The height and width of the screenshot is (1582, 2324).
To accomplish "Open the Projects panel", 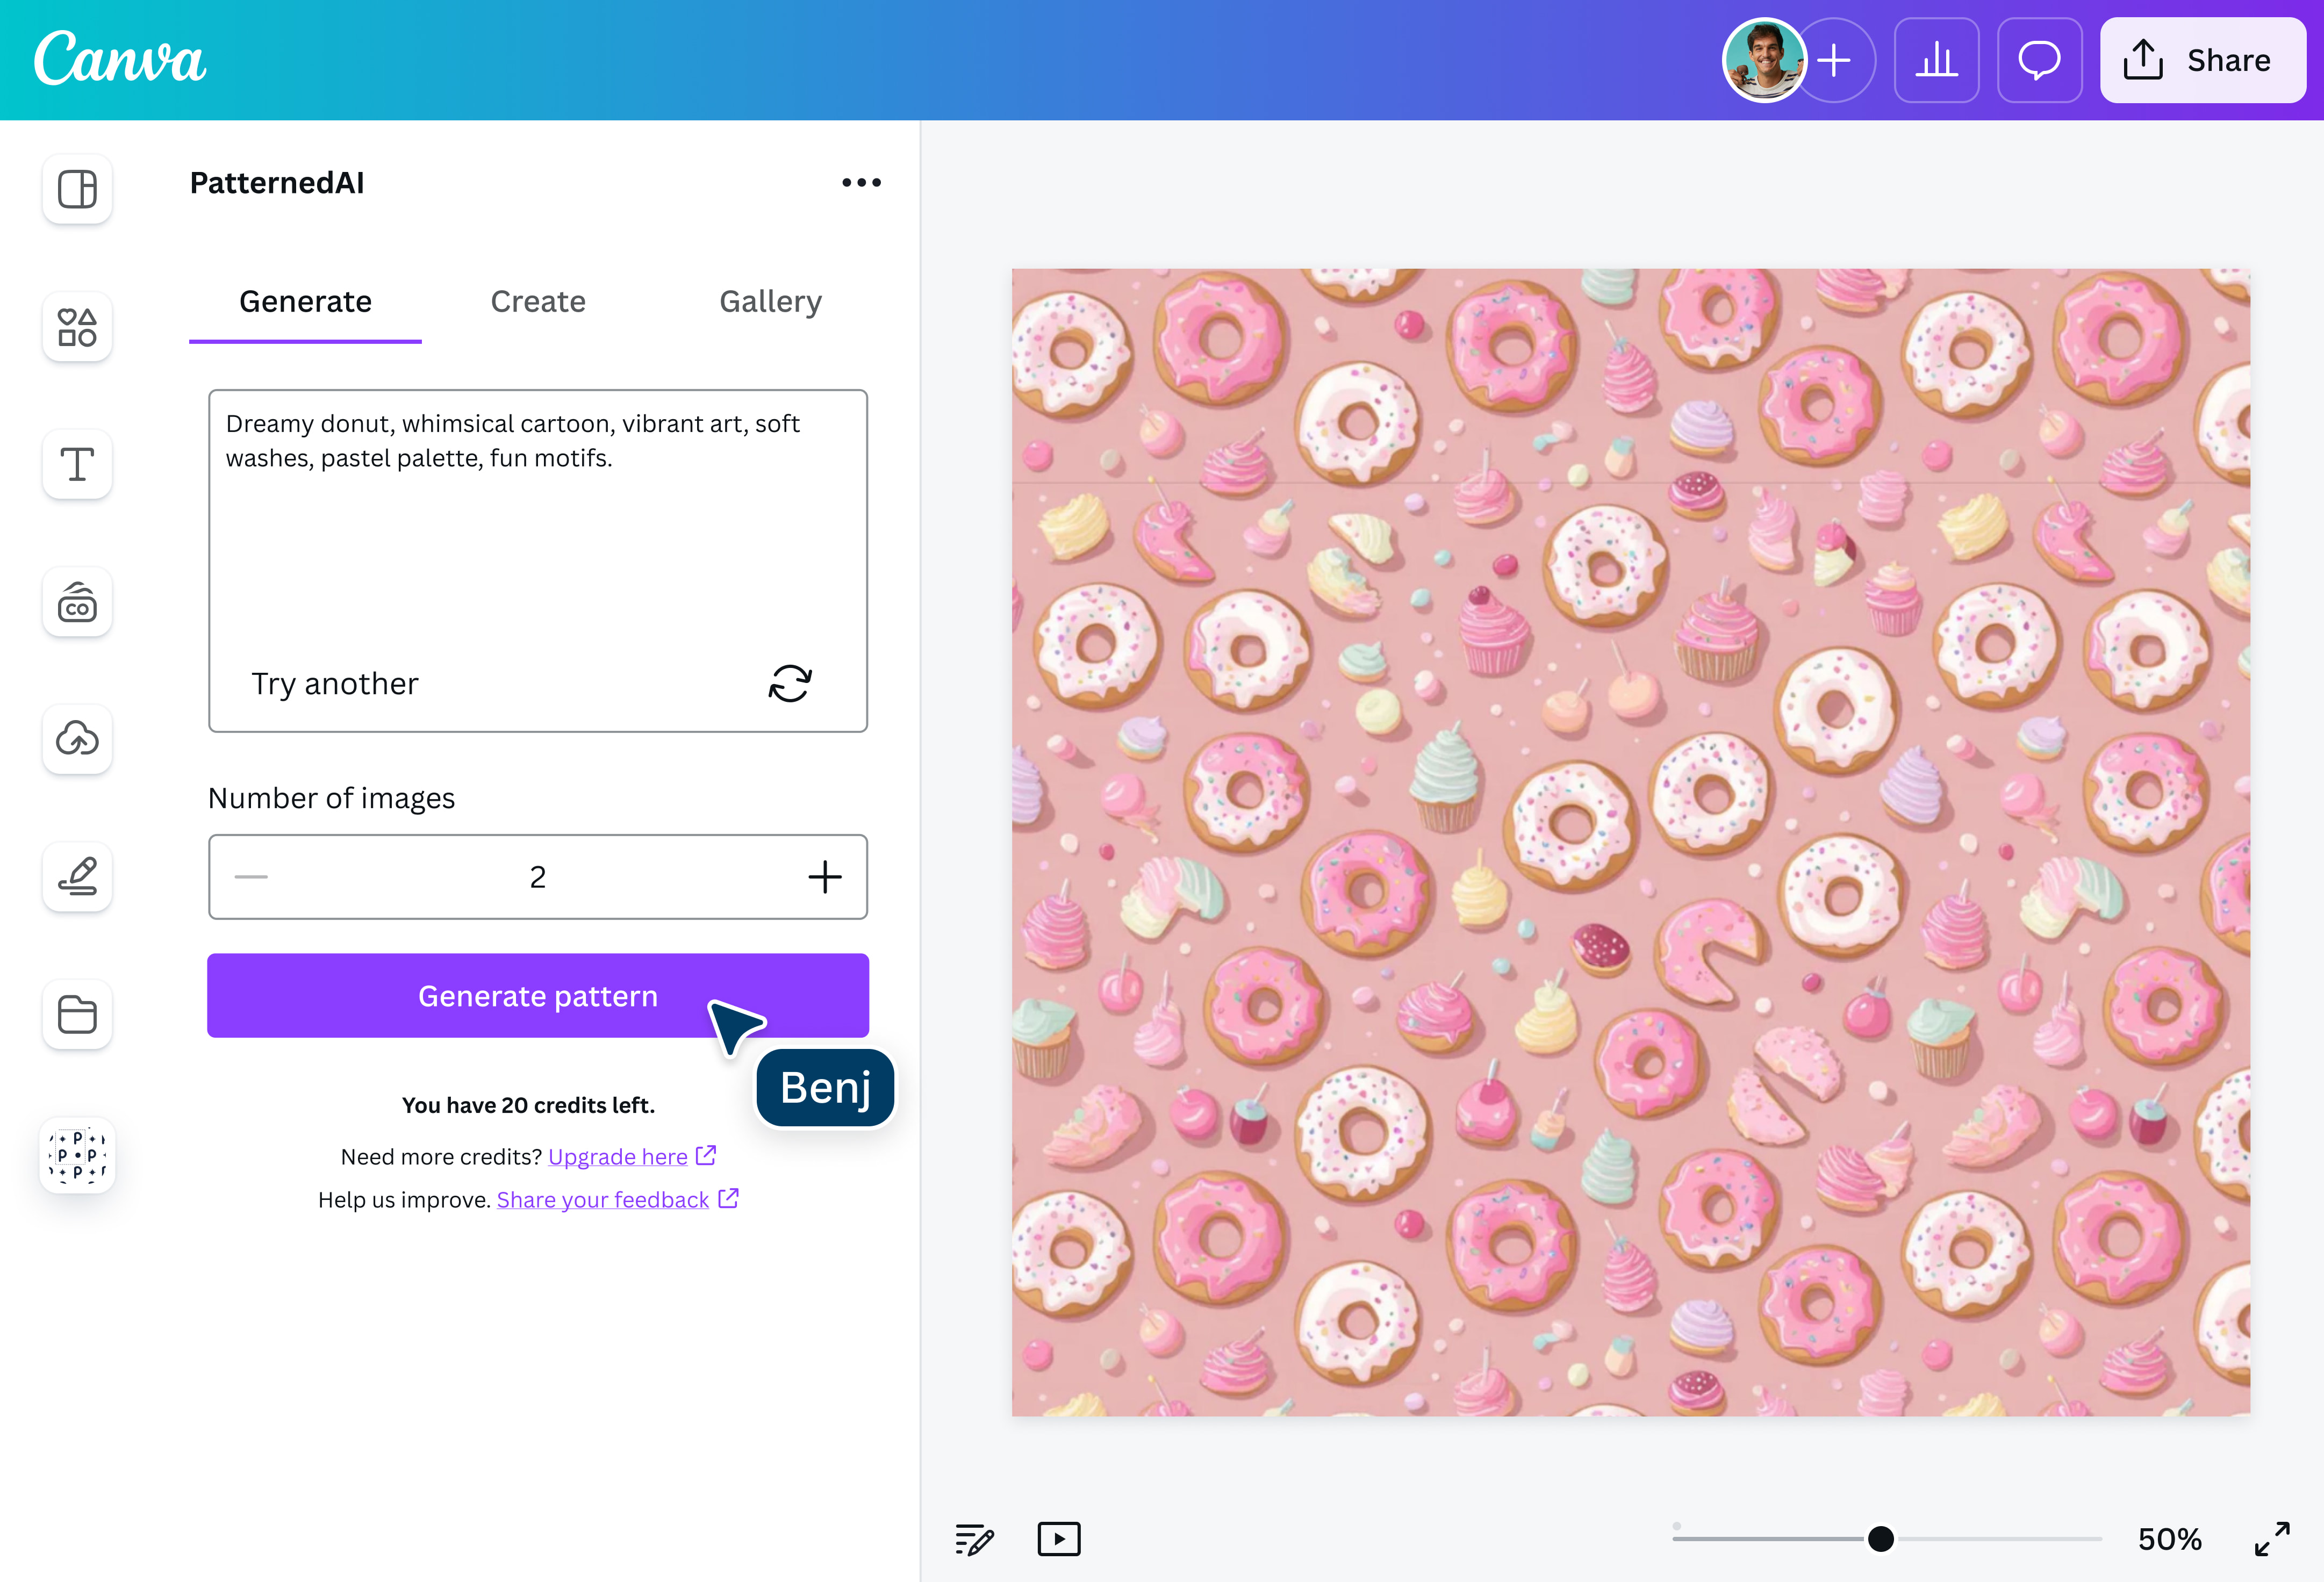I will click(x=77, y=1014).
